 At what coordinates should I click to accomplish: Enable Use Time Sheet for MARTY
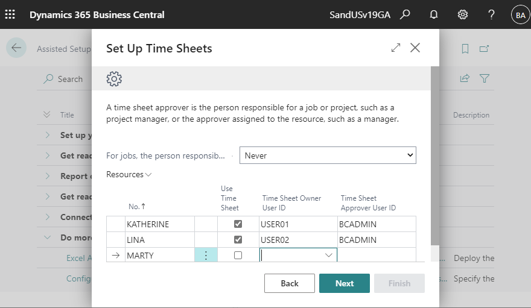[x=238, y=255]
